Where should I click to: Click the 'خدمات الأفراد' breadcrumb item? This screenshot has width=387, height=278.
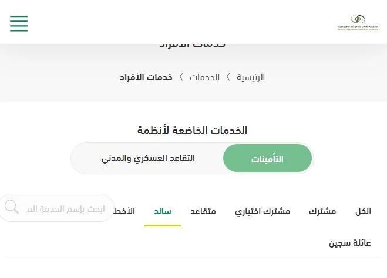(x=146, y=77)
